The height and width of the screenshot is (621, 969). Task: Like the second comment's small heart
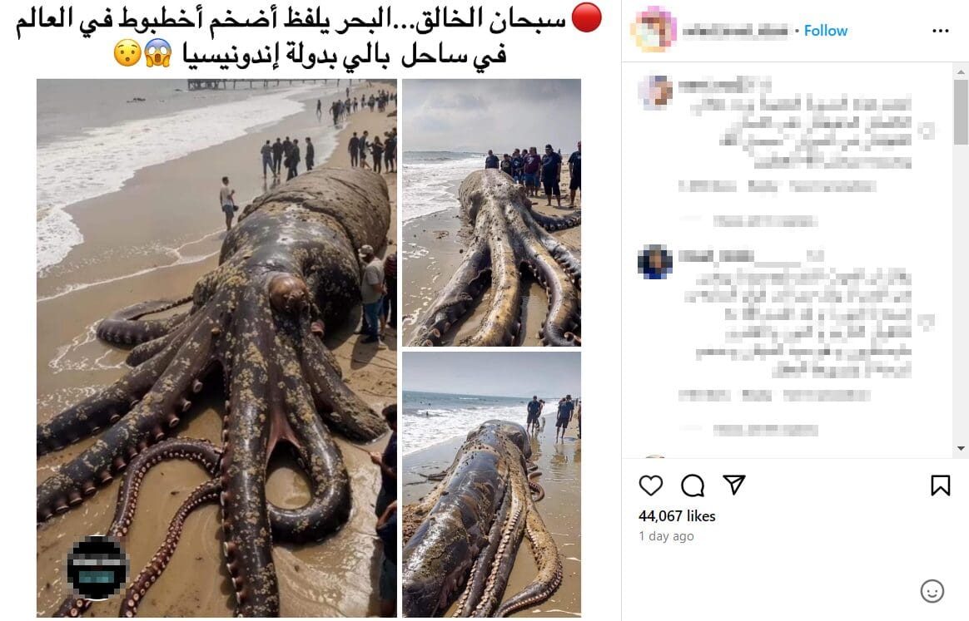(926, 322)
